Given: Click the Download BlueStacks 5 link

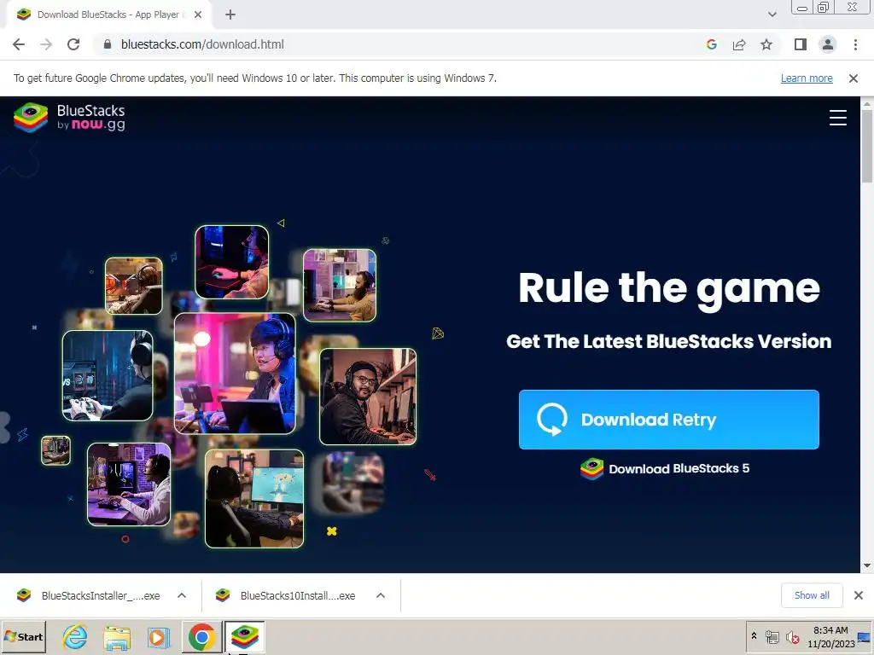Looking at the screenshot, I should point(665,468).
